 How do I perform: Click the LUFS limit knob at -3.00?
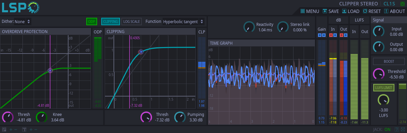pyautogui.click(x=383, y=100)
